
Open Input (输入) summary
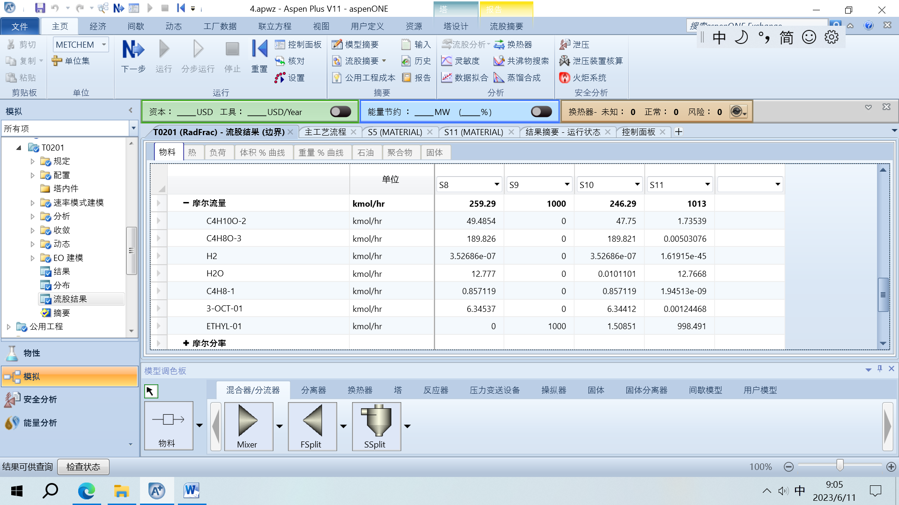pyautogui.click(x=416, y=44)
